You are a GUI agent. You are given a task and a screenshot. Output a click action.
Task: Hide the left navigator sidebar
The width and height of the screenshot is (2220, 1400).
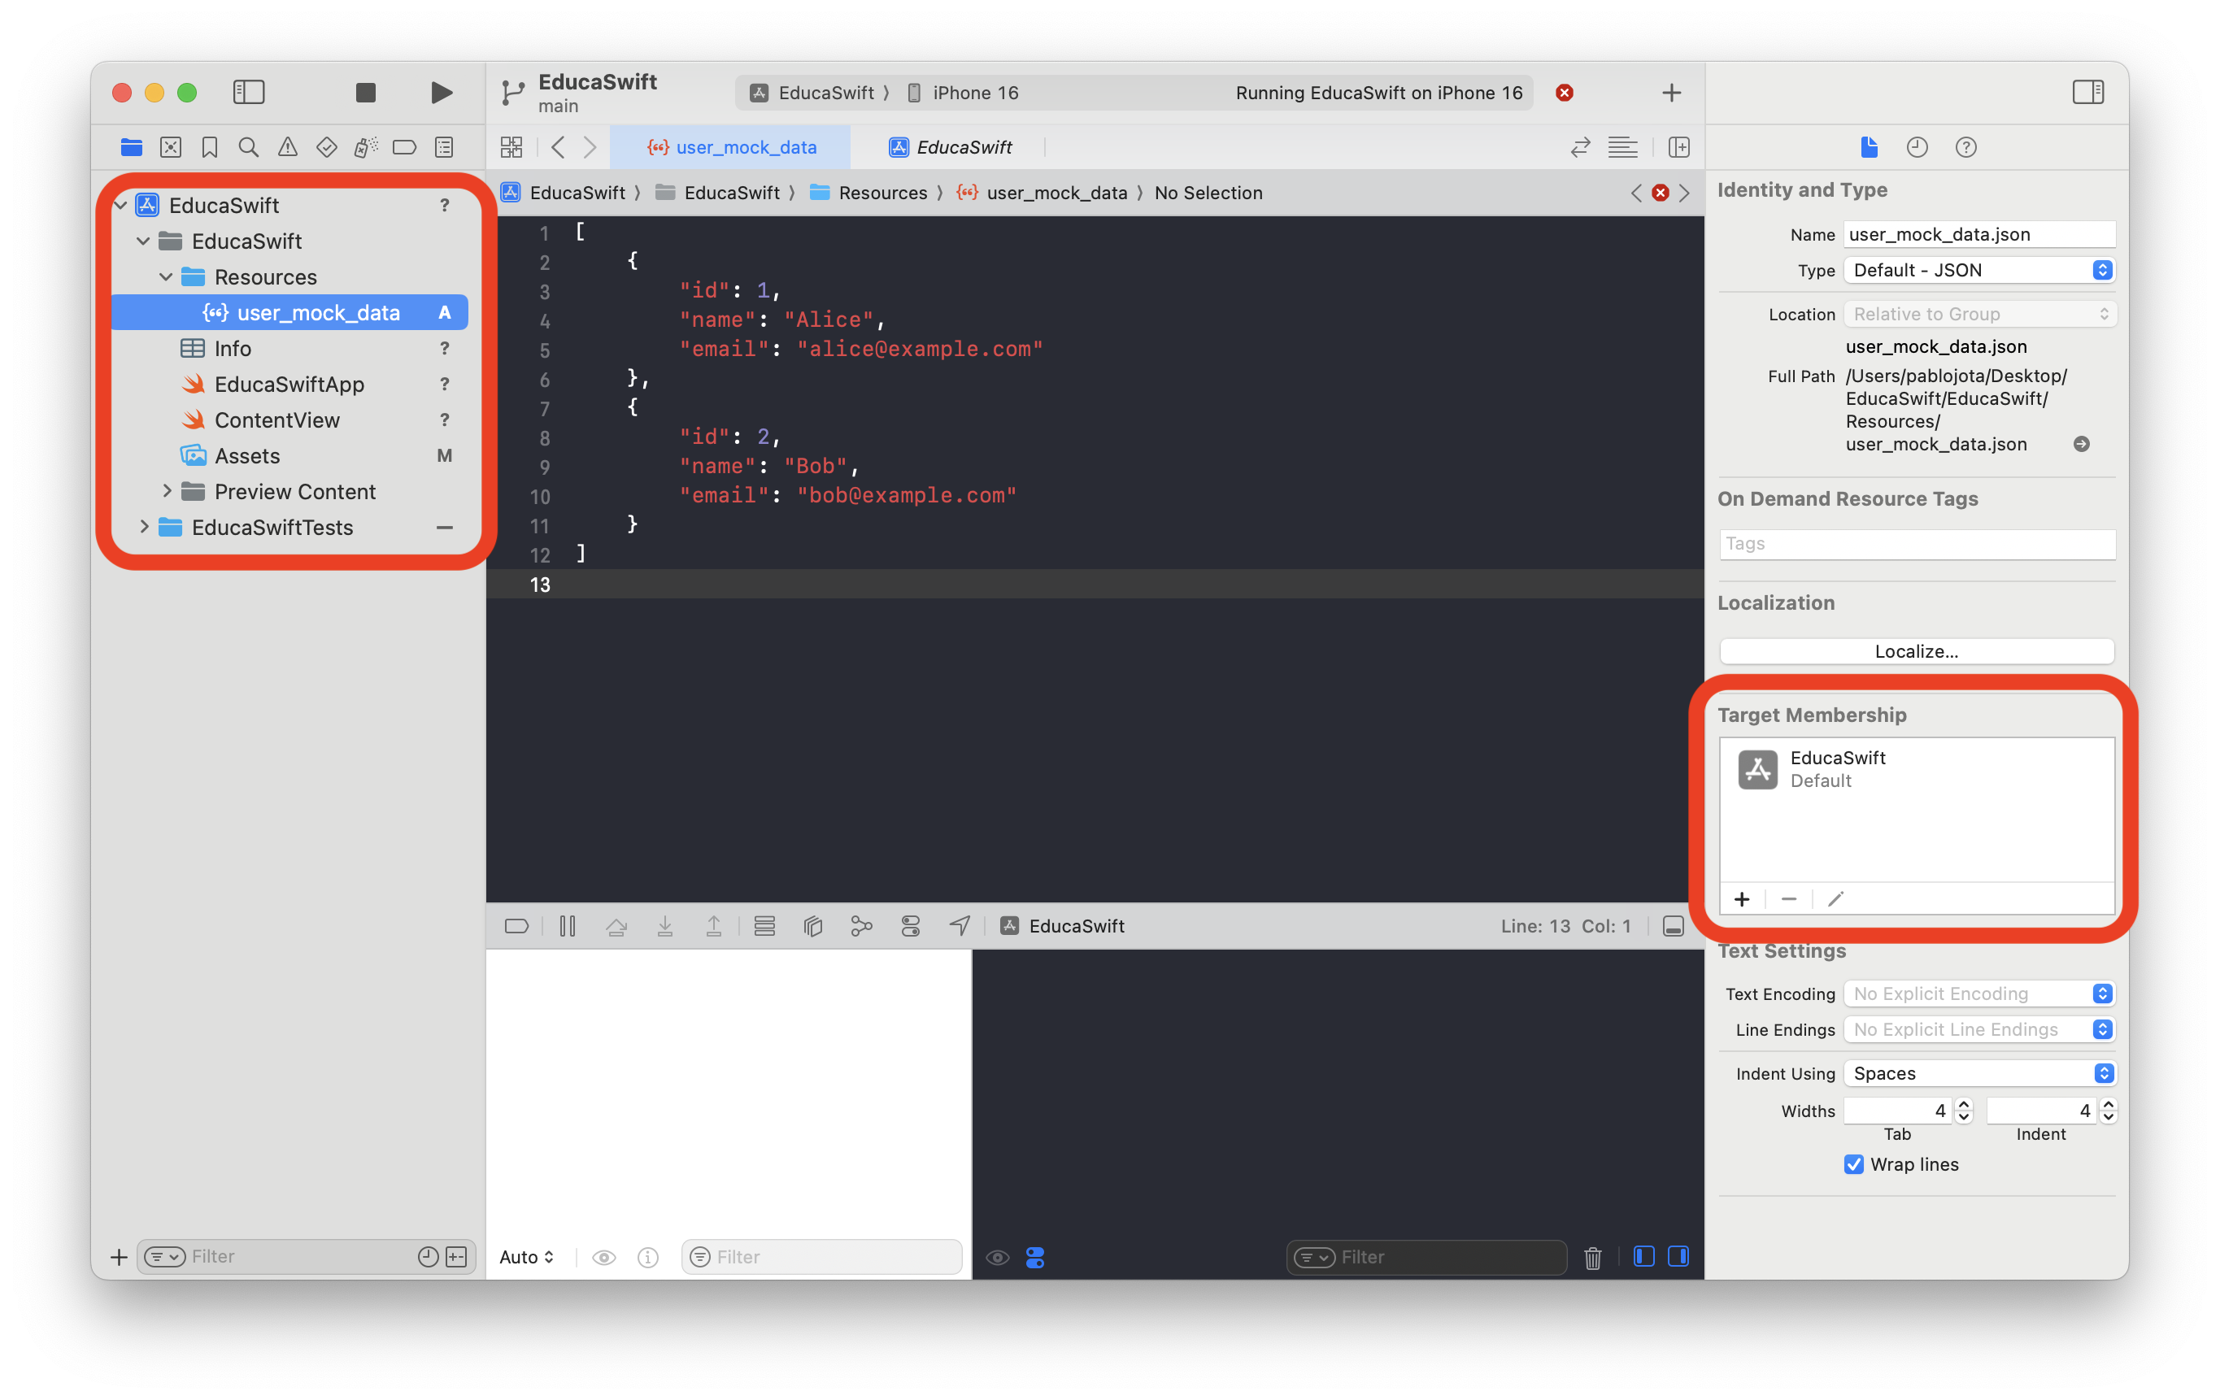point(248,92)
